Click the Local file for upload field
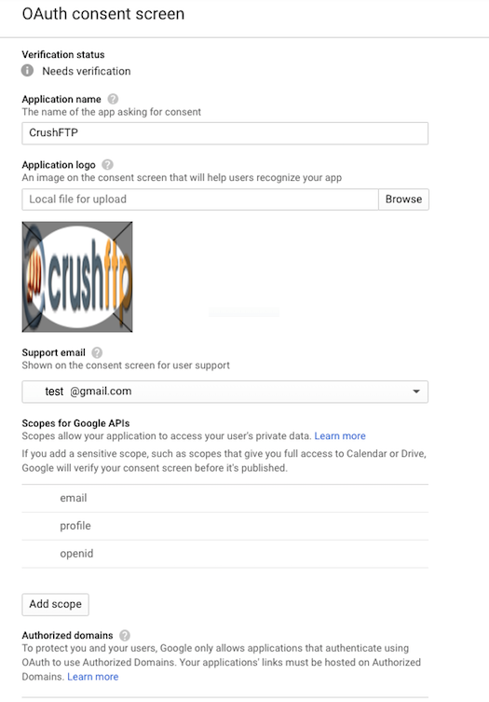Image resolution: width=489 pixels, height=702 pixels. [200, 200]
